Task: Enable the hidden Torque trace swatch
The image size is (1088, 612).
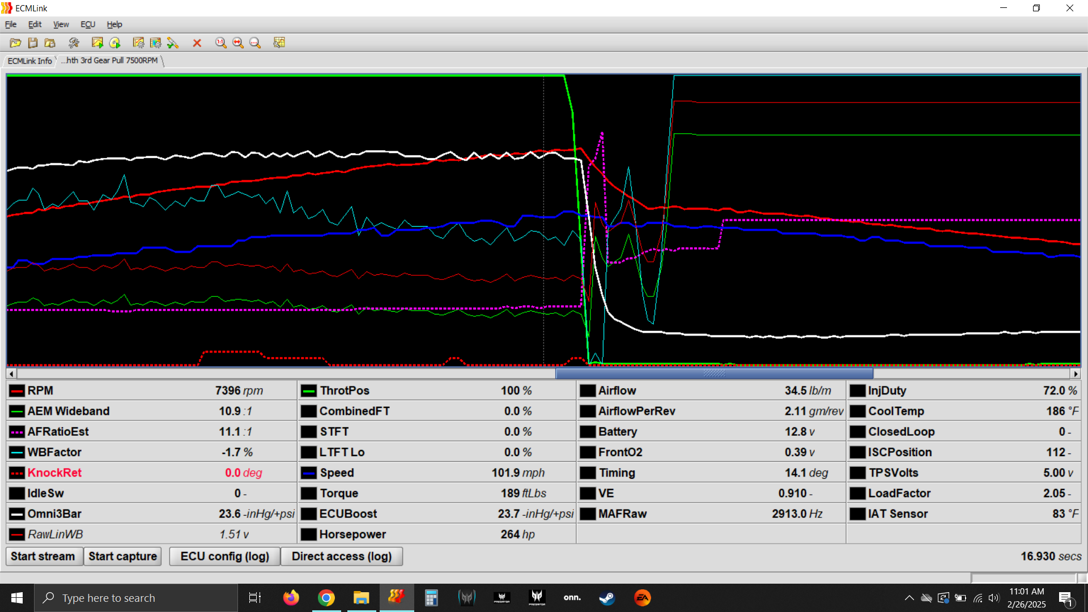Action: [309, 494]
